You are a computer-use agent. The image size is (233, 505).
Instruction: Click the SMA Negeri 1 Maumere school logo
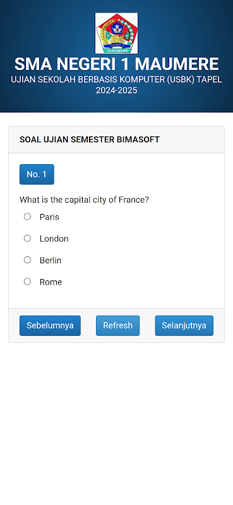(x=116, y=33)
